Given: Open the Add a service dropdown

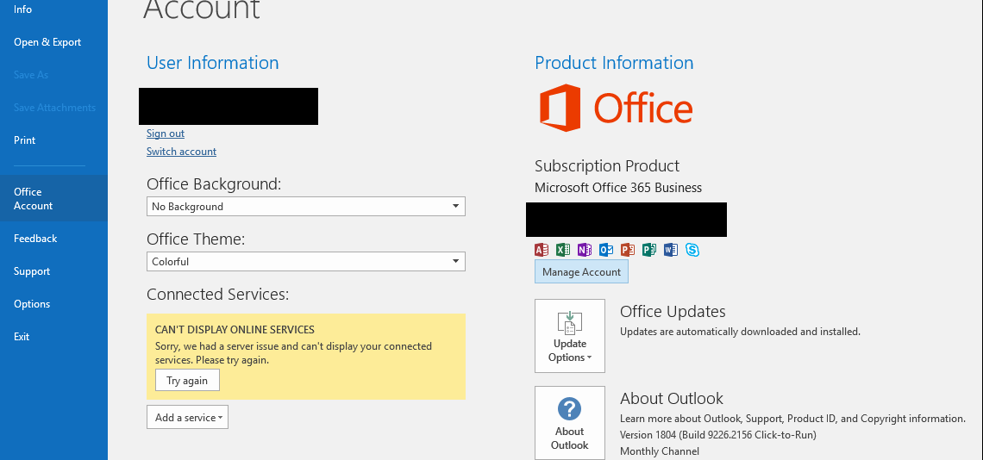Looking at the screenshot, I should click(x=187, y=418).
